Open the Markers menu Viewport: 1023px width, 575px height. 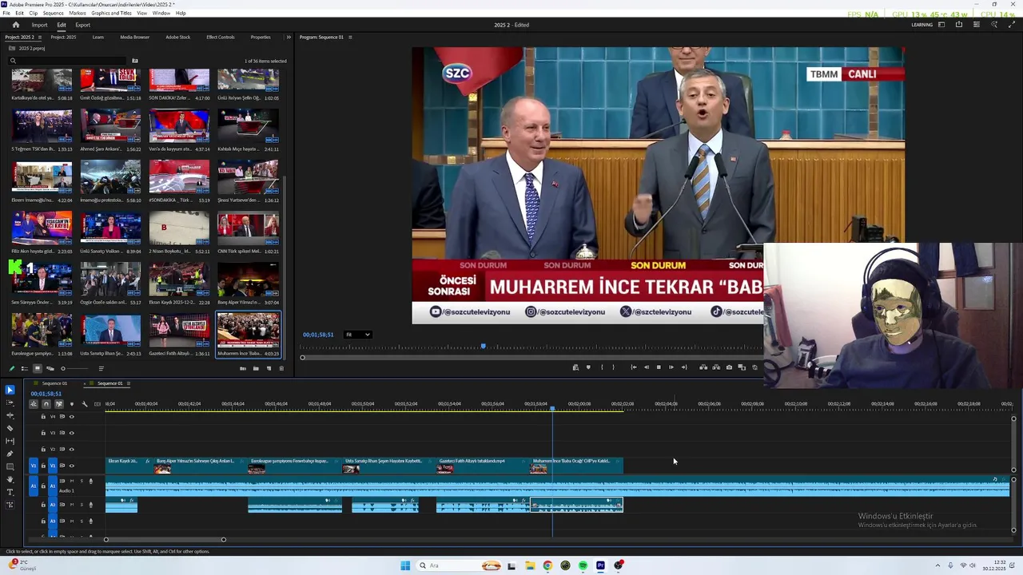78,13
